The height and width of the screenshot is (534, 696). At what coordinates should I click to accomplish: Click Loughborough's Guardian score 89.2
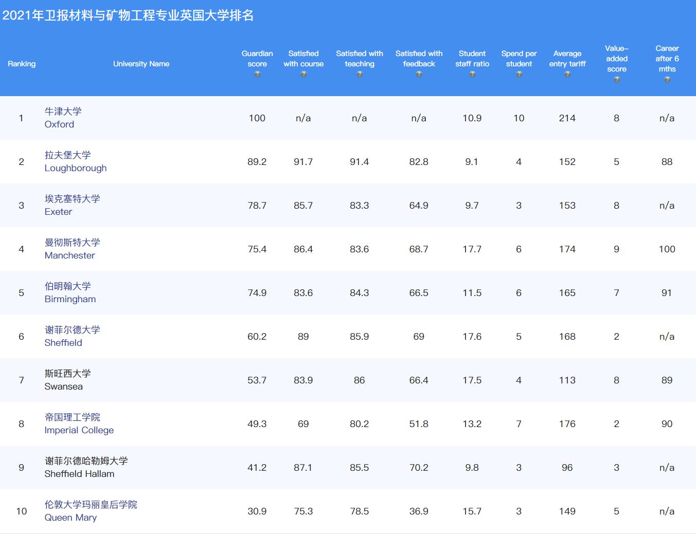point(257,162)
